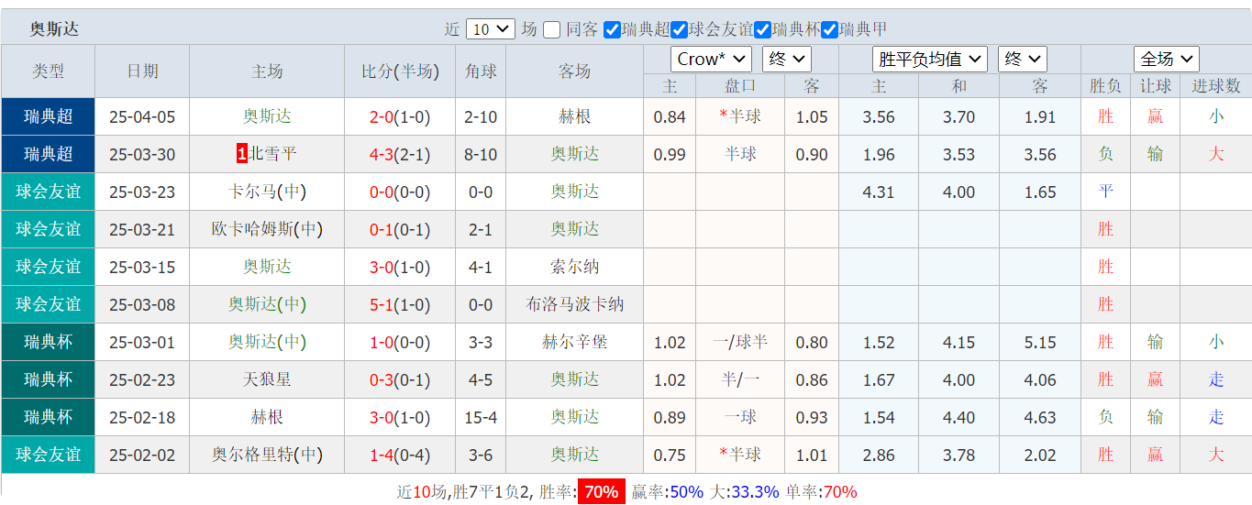Expand the 胜平负均值 dropdown

(929, 59)
